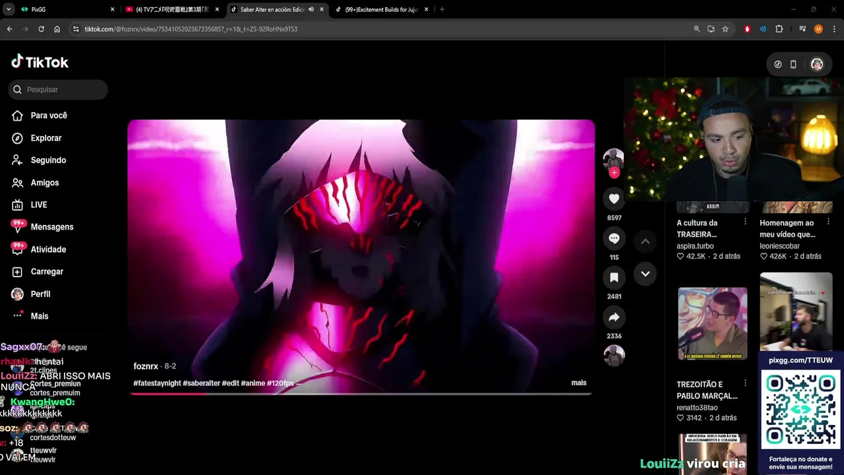
Task: Focus the Pesquisar search field
Action: pyautogui.click(x=58, y=90)
